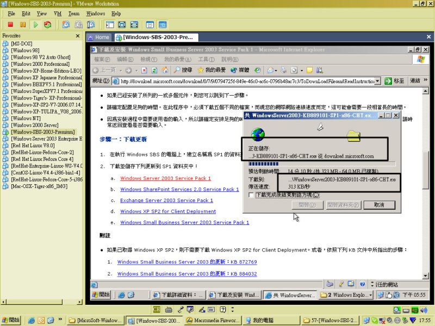
Task: Open the Windows XP SP2 for Client Deployment link
Action: coord(168,211)
